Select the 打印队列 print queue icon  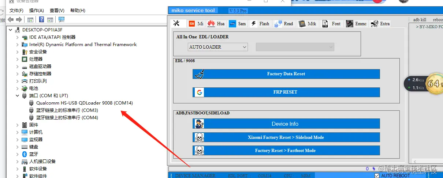pos(25,81)
